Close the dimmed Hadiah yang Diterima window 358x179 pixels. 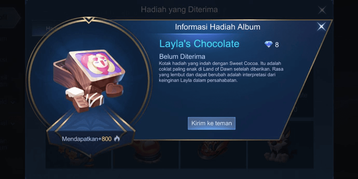[x=322, y=10]
